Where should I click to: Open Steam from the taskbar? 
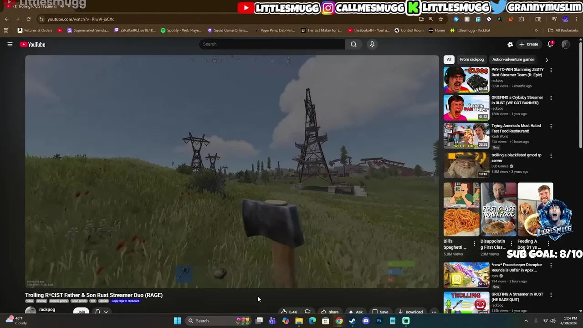pyautogui.click(x=352, y=321)
